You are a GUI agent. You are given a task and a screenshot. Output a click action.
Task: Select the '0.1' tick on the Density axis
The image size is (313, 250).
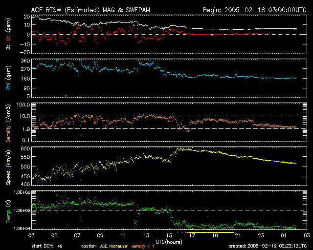coord(26,140)
